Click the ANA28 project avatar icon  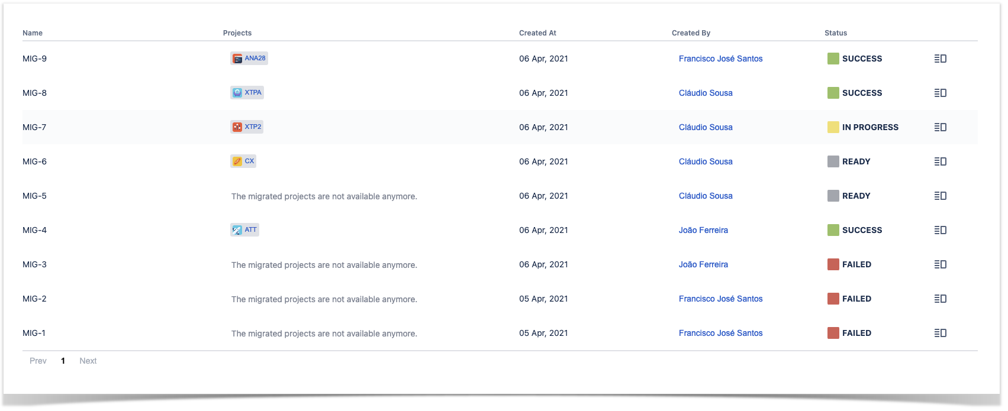(x=237, y=59)
